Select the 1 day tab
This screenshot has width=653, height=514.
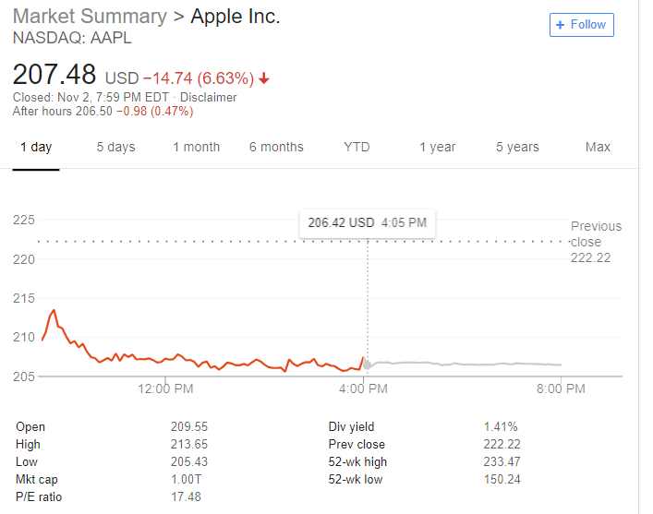[36, 147]
